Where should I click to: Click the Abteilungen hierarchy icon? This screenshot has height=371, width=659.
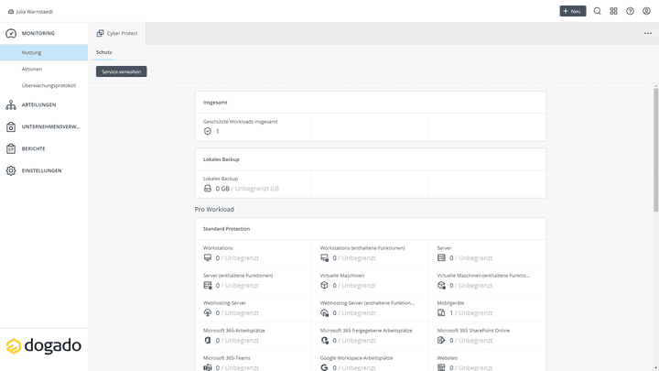coord(11,104)
